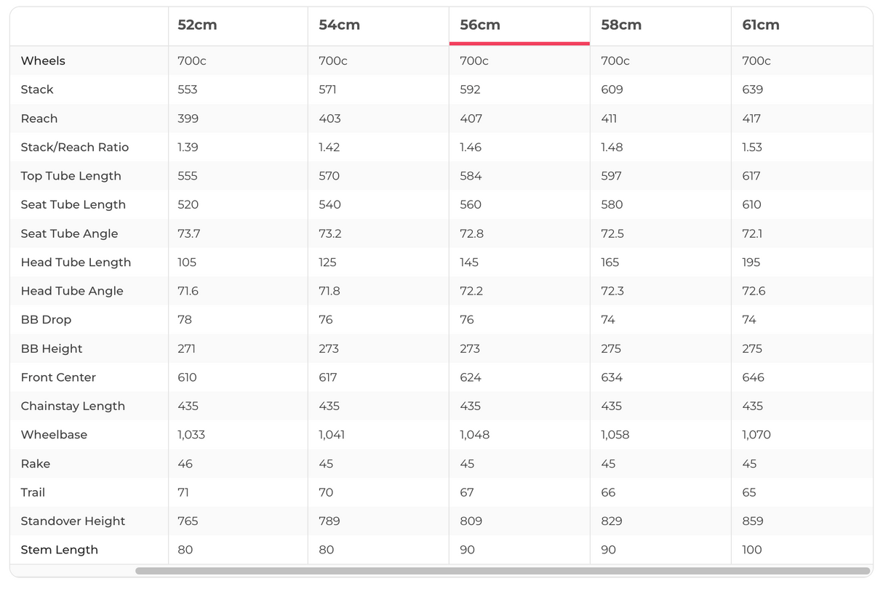Click the highlighted 56cm size header
Image resolution: width=883 pixels, height=589 pixels.
(480, 25)
